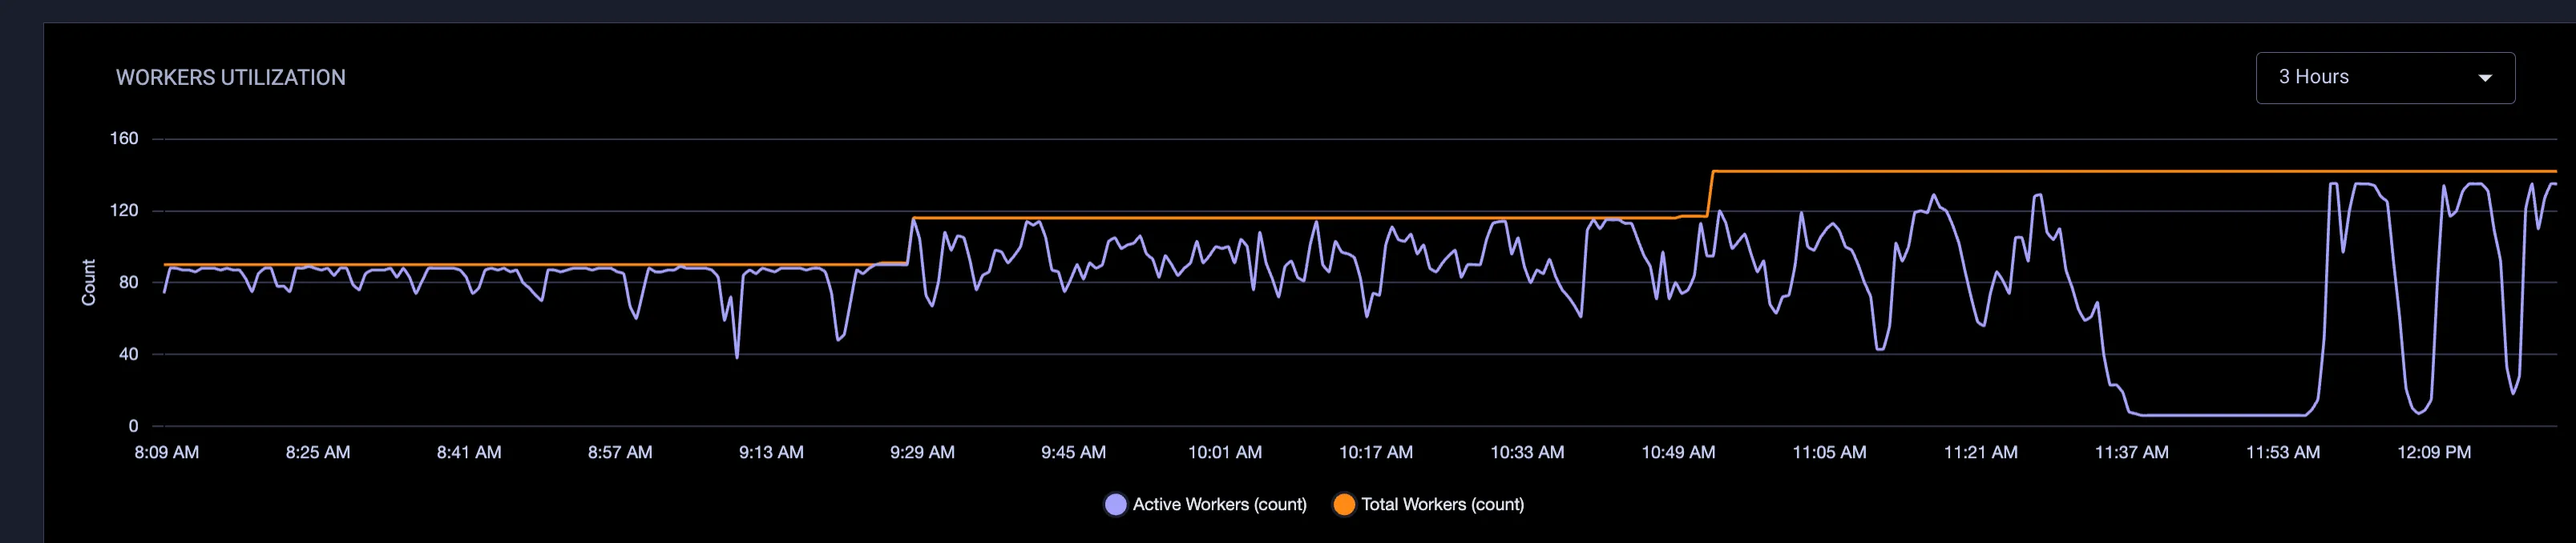Click the 8:57 AM x-axis label
The height and width of the screenshot is (543, 2576).
coord(620,452)
